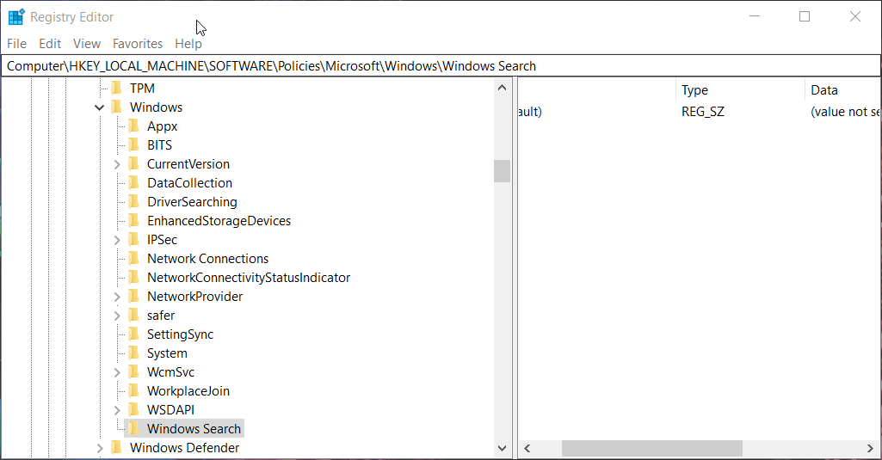Viewport: 882px width, 460px height.
Task: Expand the WcmSvc key
Action: (117, 372)
